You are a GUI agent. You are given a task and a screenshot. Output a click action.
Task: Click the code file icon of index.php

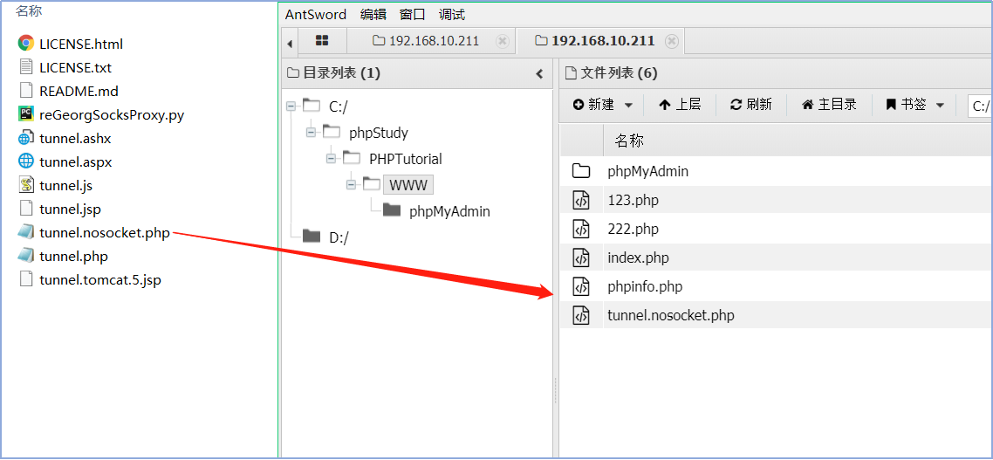click(581, 257)
